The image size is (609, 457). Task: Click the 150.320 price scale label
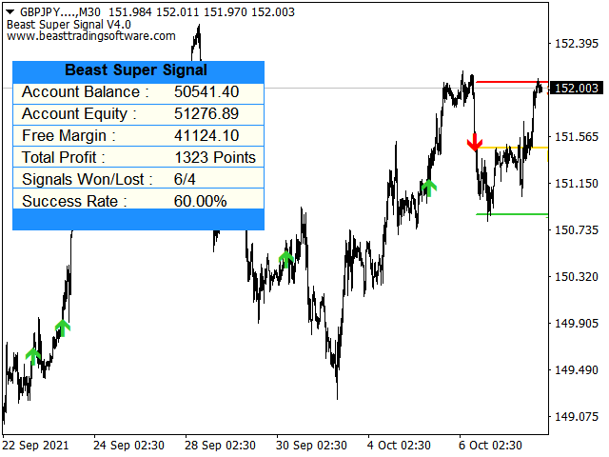[577, 276]
